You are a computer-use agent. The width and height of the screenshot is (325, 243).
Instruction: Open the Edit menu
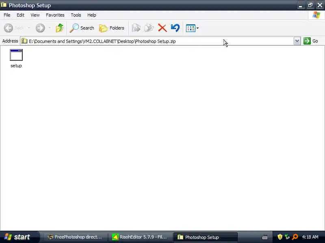[20, 15]
